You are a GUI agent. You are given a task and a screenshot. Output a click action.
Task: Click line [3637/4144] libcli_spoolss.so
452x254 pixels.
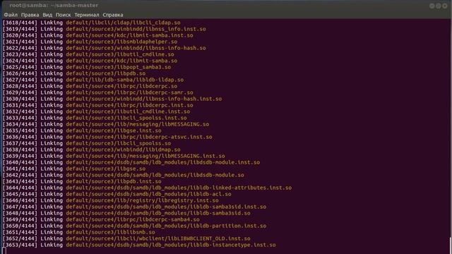(x=86, y=143)
